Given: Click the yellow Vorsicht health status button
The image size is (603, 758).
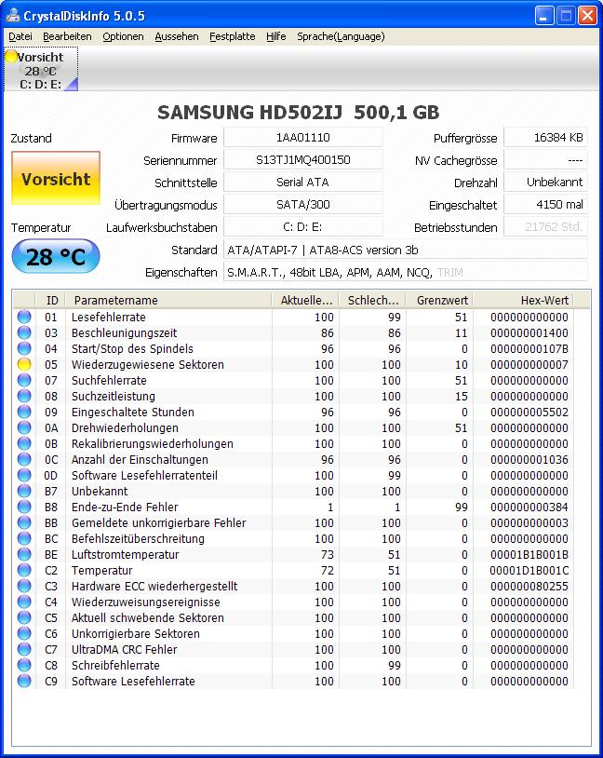Looking at the screenshot, I should point(56,179).
